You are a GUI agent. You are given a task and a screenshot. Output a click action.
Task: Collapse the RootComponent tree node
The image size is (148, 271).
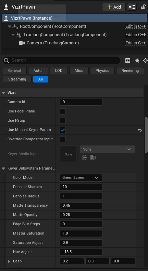click(x=9, y=26)
